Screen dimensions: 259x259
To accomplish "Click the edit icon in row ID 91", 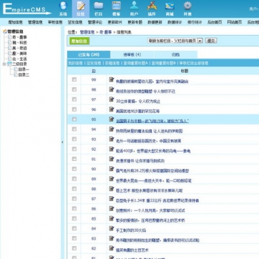I will coord(112,159).
